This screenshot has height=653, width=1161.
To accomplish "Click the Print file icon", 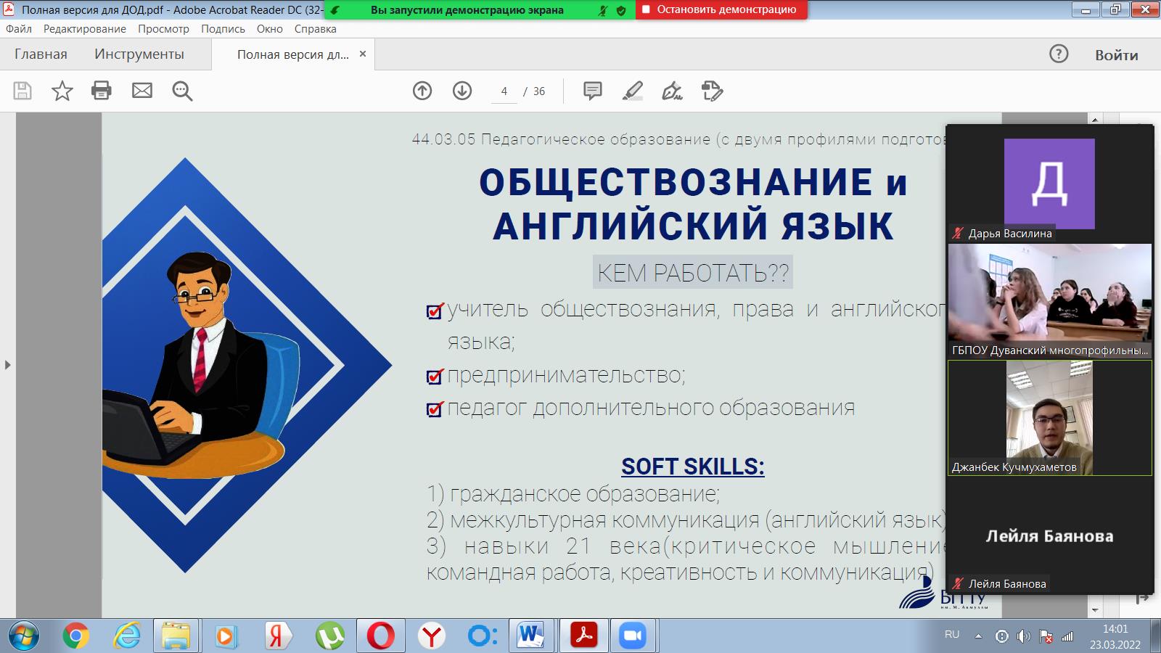I will click(102, 91).
